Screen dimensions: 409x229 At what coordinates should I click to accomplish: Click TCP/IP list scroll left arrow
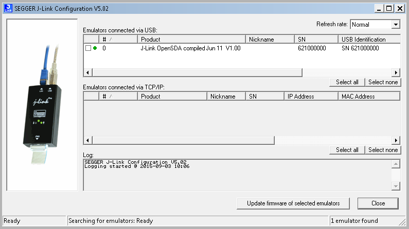87,141
